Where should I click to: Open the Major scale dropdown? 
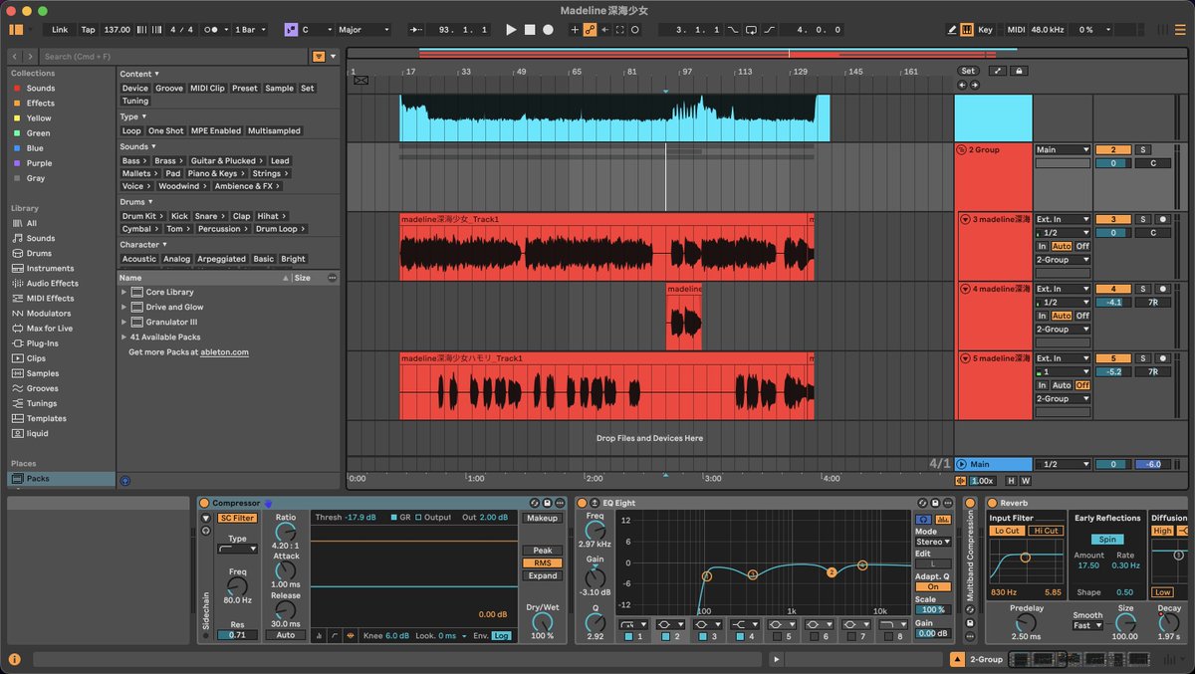(x=363, y=30)
